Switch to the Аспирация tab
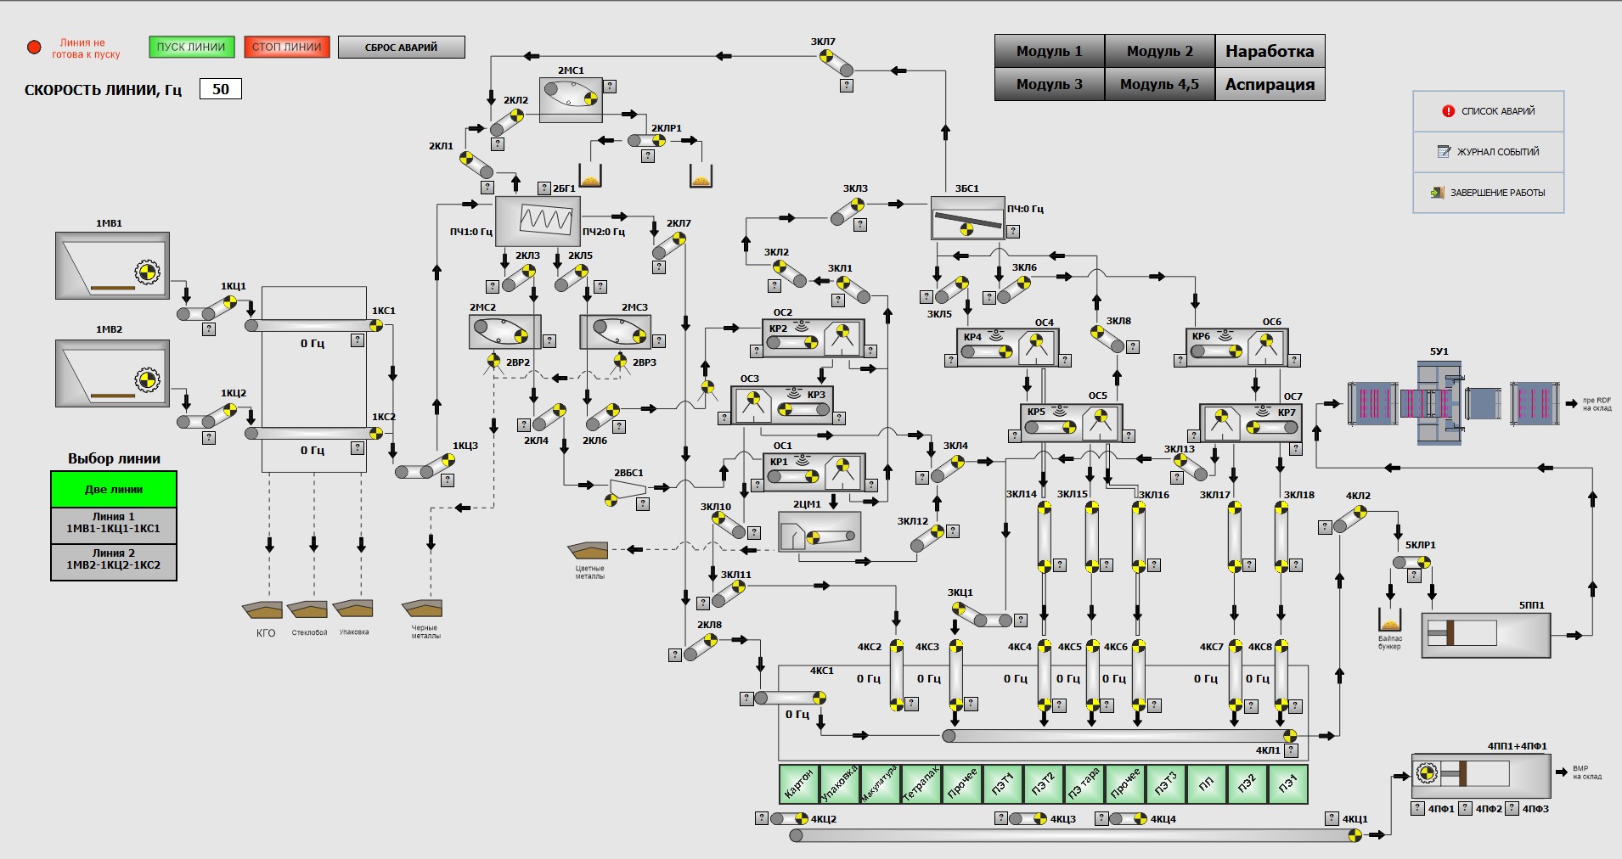1622x859 pixels. (x=1269, y=84)
